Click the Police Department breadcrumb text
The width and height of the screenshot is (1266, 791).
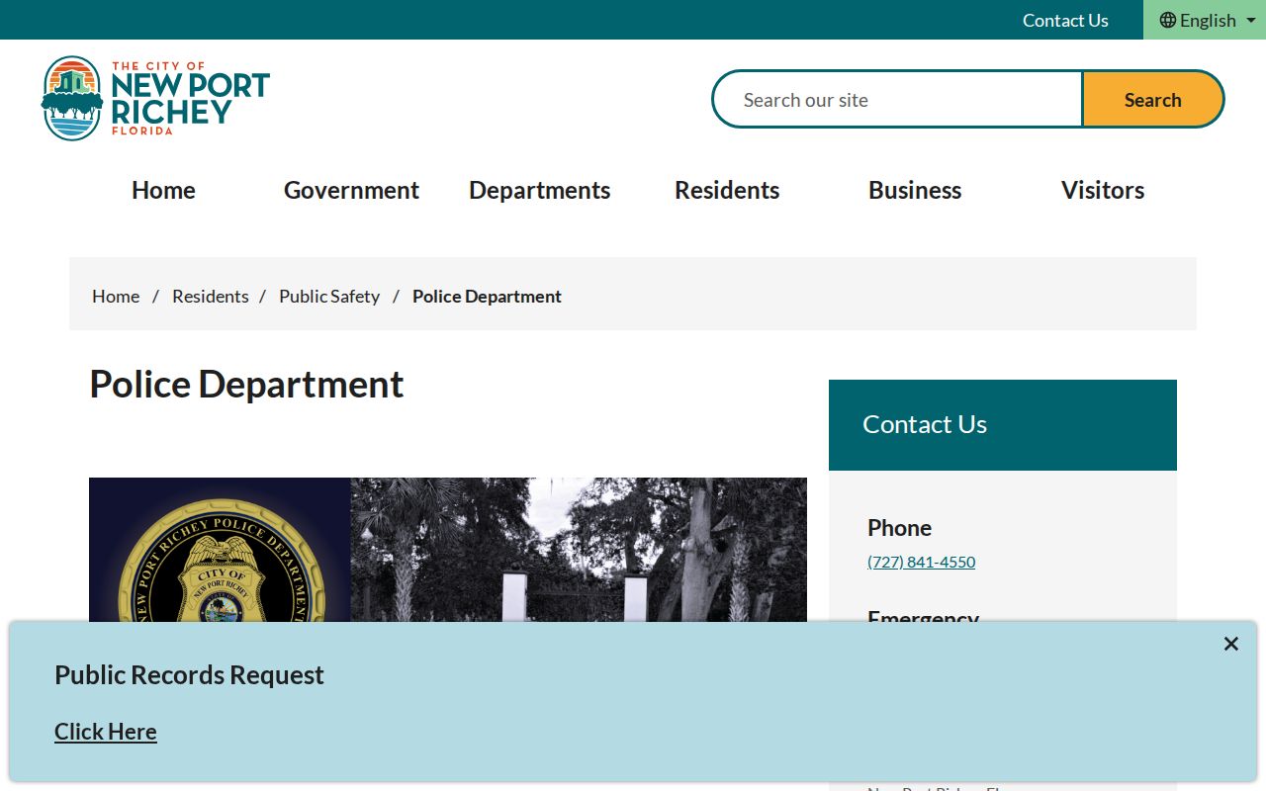click(487, 296)
